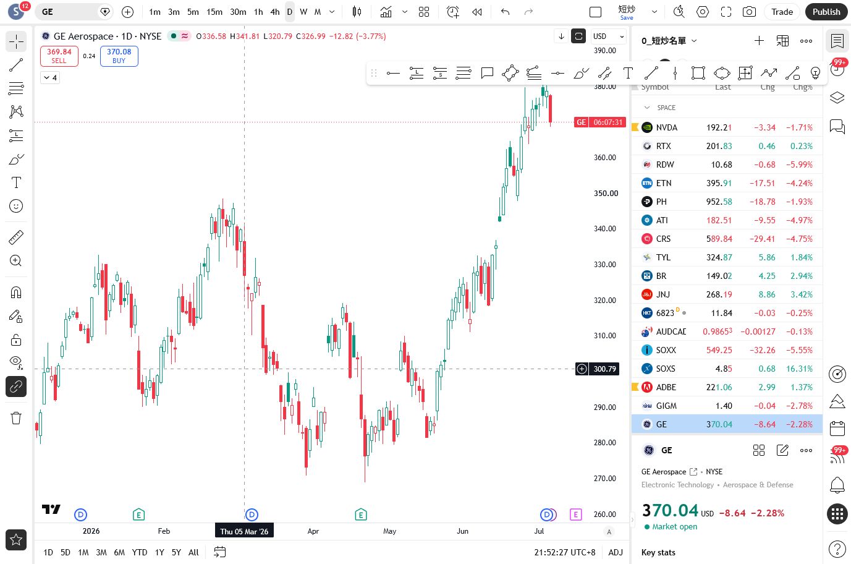Select NVDA in the watchlist

(727, 127)
